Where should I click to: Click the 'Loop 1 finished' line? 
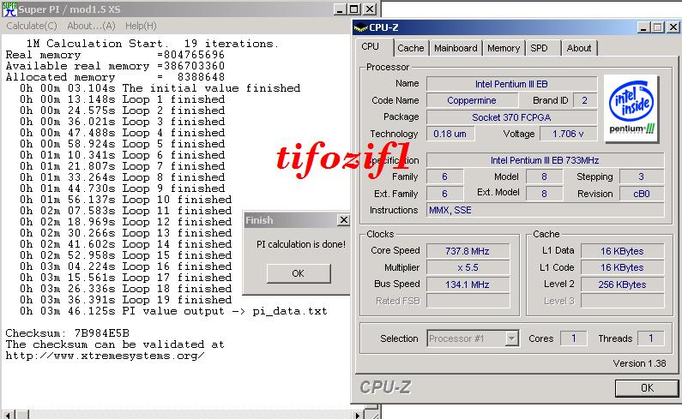click(x=122, y=99)
